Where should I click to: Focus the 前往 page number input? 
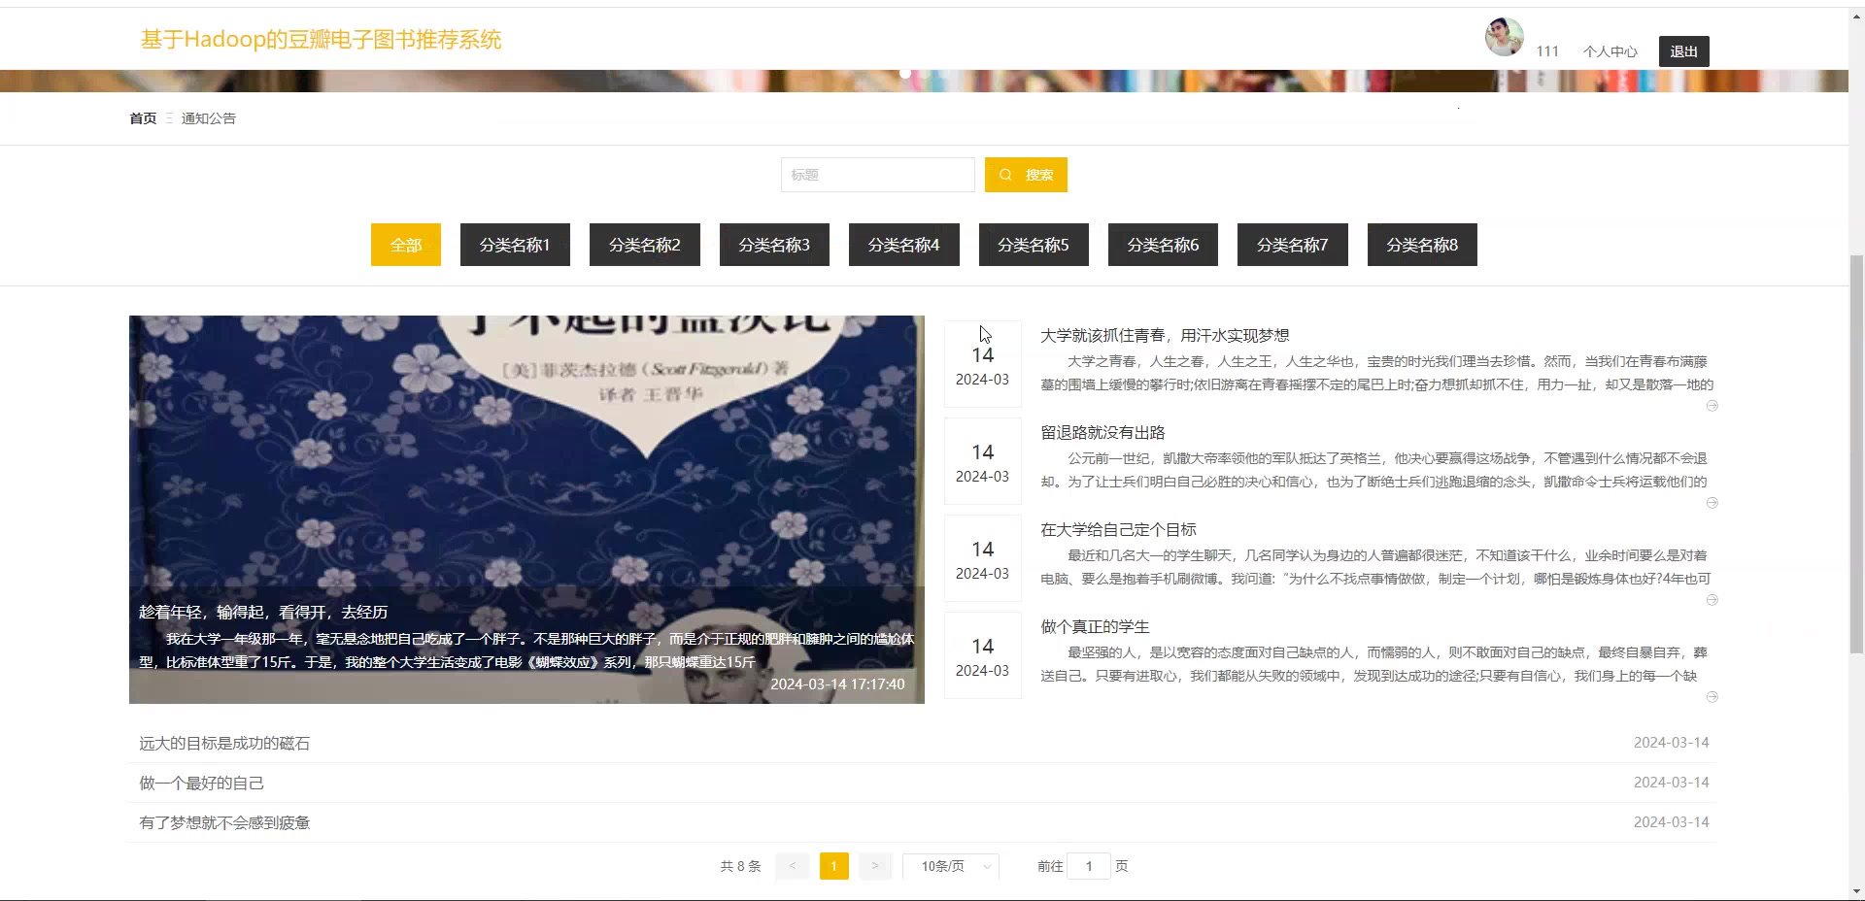click(1089, 866)
